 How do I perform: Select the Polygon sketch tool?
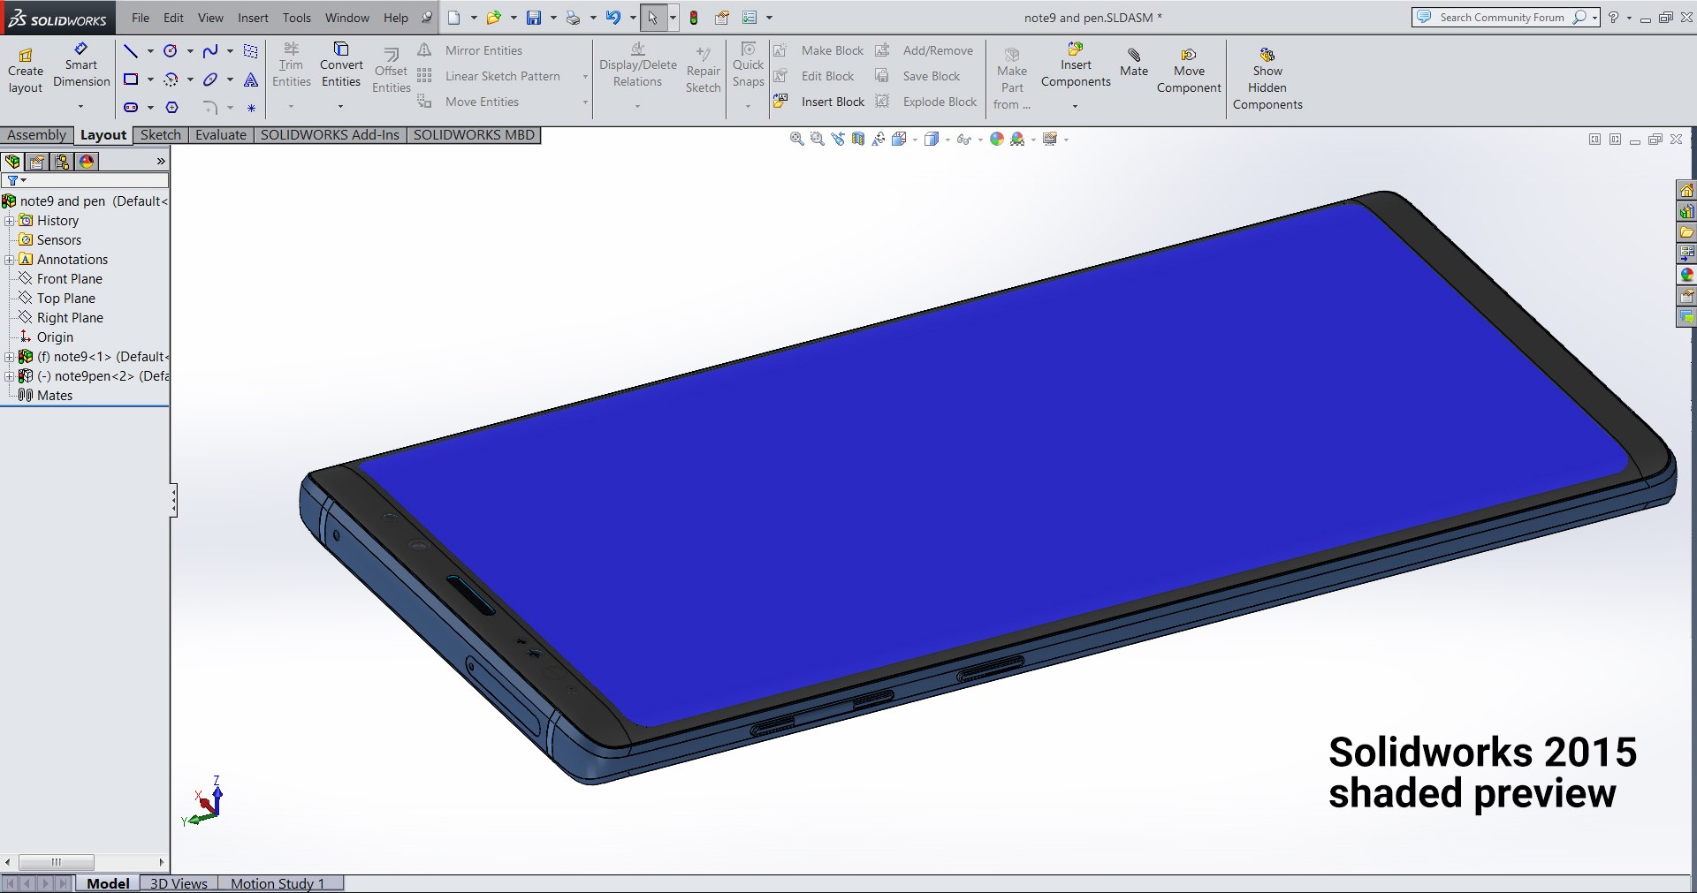pos(172,107)
